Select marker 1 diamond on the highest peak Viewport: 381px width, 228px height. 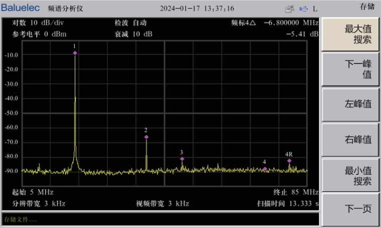75,52
